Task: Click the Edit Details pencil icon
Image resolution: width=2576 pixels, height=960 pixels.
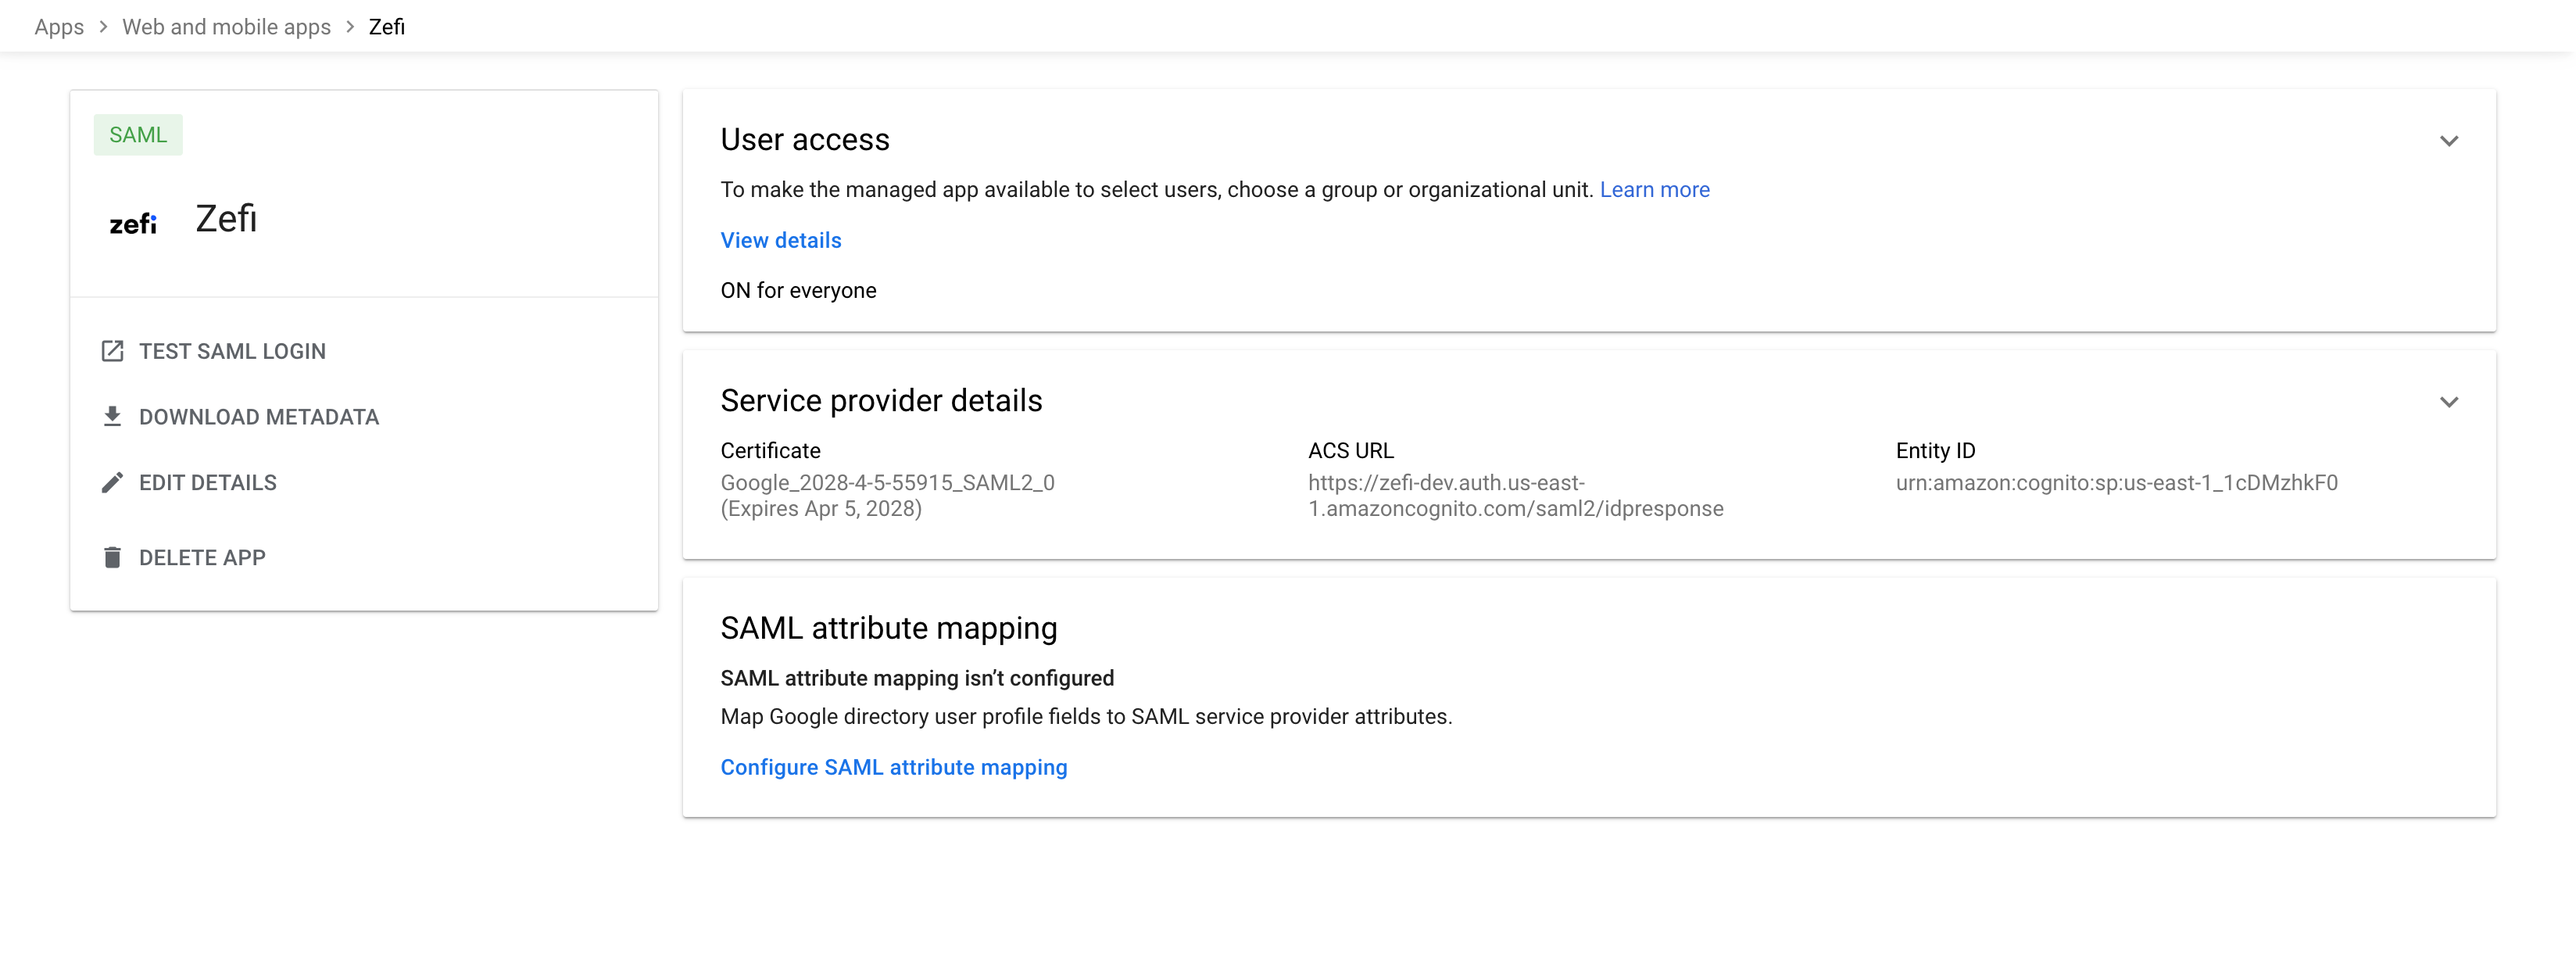Action: point(112,483)
